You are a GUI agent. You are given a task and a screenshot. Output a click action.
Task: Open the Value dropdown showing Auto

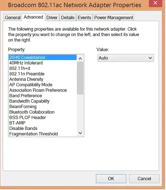coord(126,58)
